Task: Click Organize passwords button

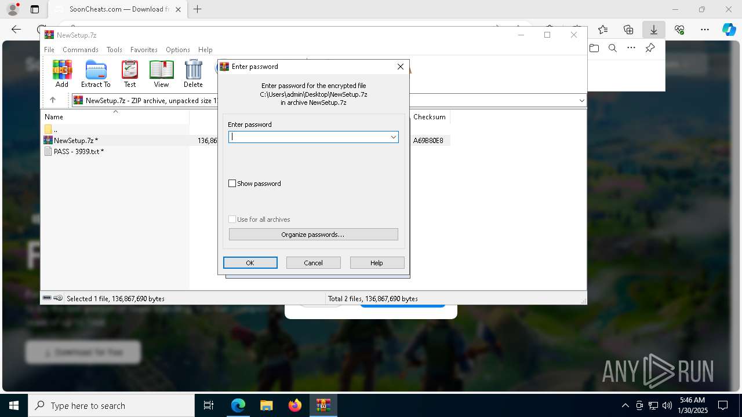Action: pos(314,235)
